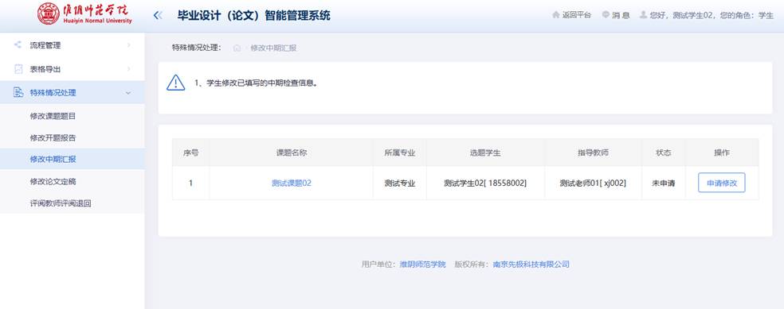Click the 流程管理 share icon
784x309 pixels.
click(x=18, y=44)
